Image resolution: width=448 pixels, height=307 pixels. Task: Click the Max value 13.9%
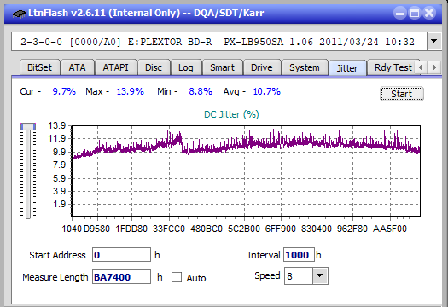pos(131,91)
